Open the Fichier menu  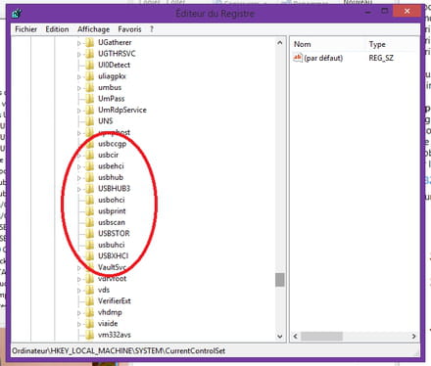click(25, 29)
